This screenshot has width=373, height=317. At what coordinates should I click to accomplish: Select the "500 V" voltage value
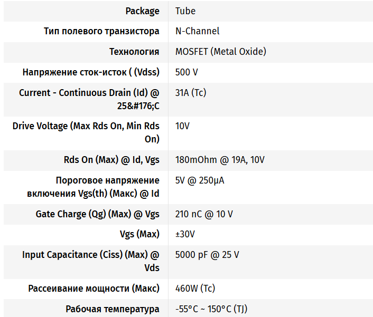click(186, 72)
